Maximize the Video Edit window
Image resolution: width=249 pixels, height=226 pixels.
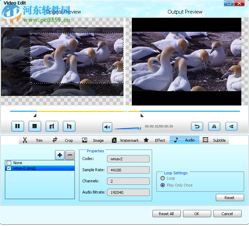pyautogui.click(x=229, y=3)
